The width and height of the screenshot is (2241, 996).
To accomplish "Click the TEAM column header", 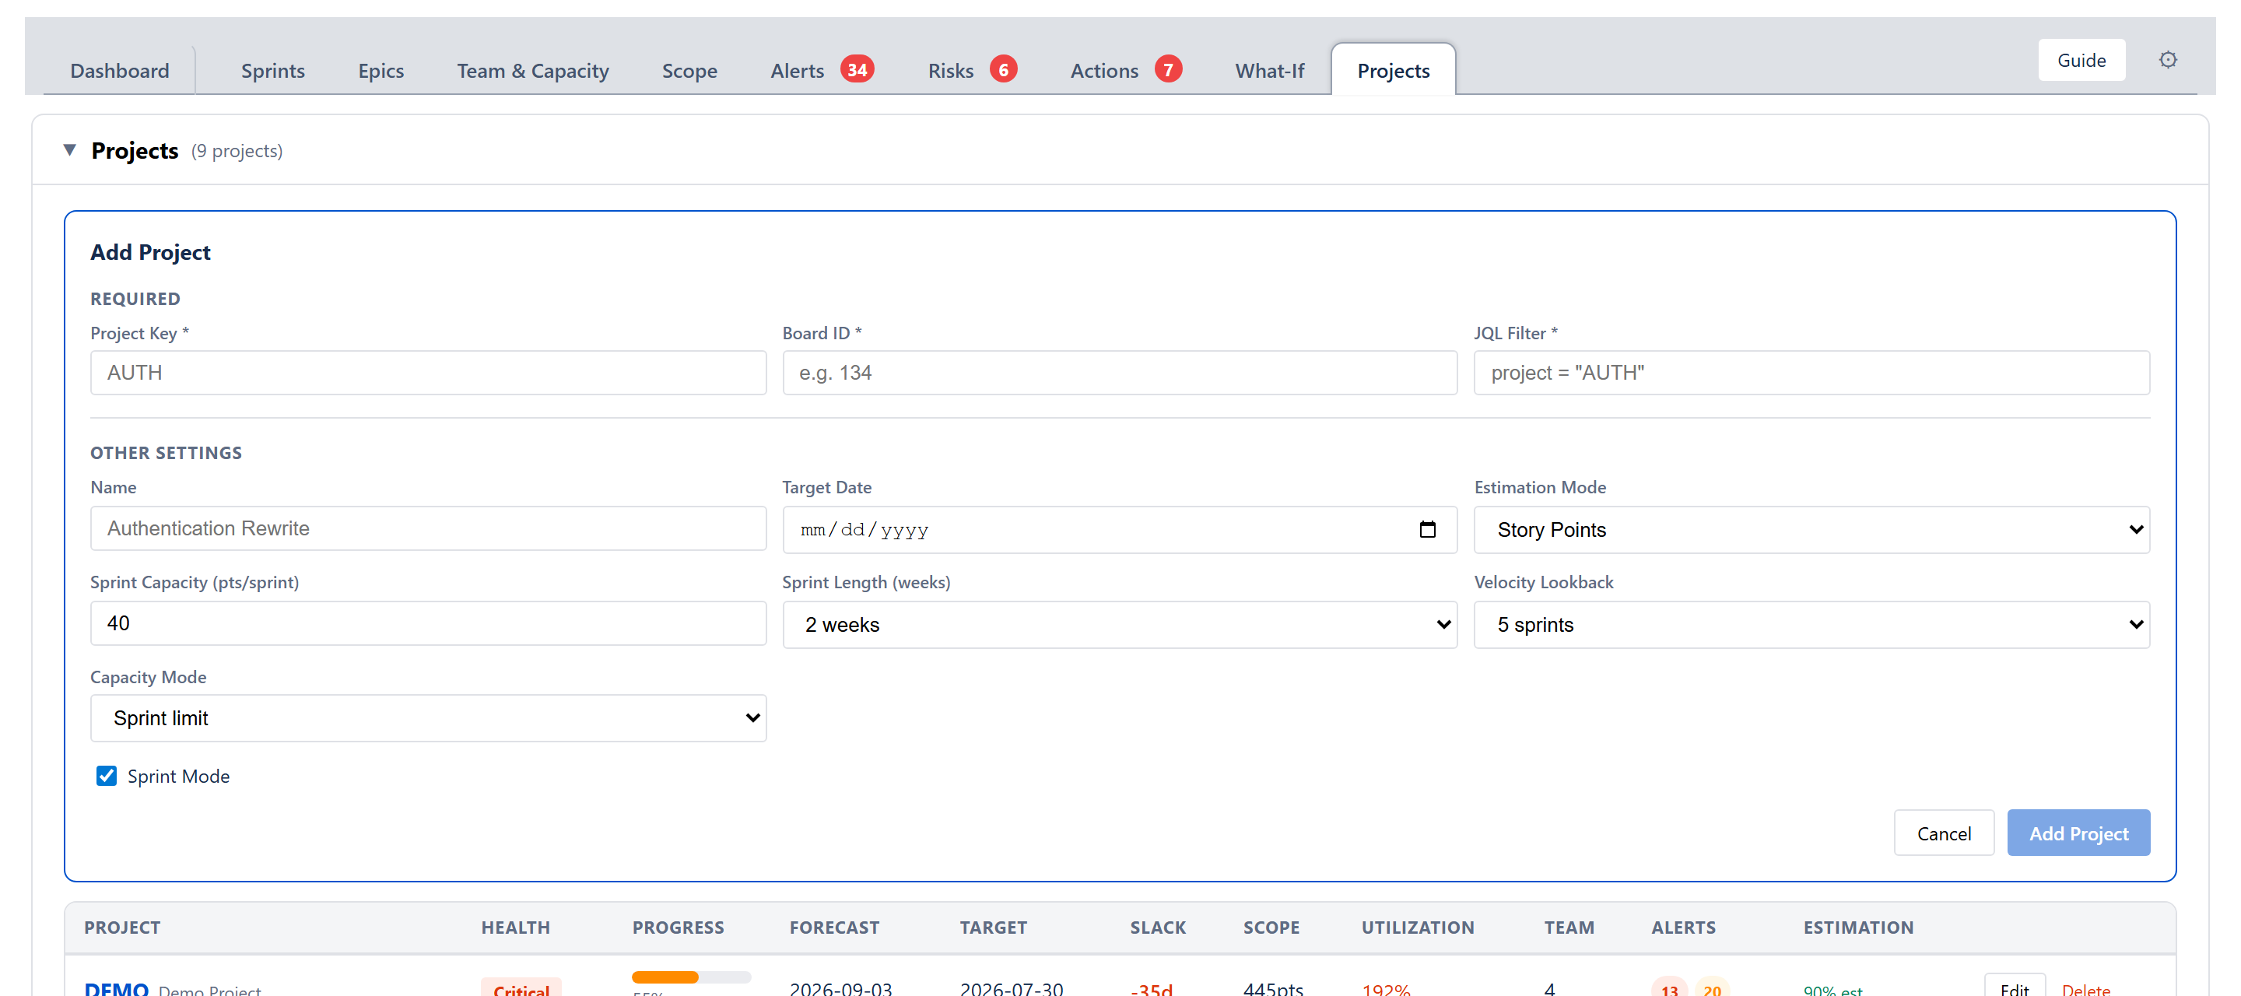I will pos(1569,927).
